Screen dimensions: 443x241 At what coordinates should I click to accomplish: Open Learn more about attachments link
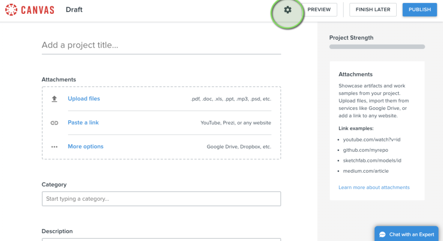pos(374,187)
